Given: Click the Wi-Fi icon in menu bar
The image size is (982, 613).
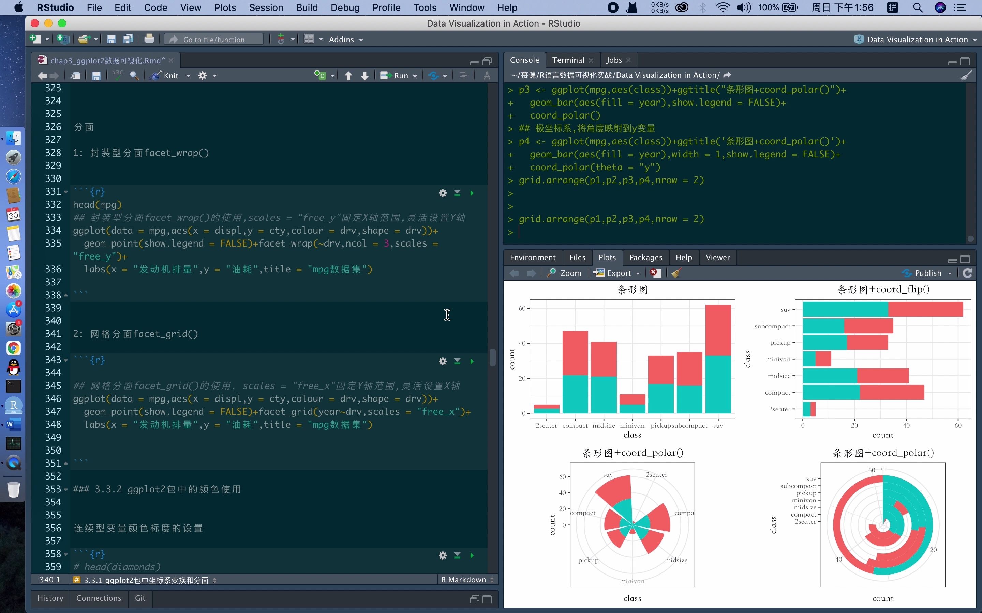Looking at the screenshot, I should coord(723,8).
